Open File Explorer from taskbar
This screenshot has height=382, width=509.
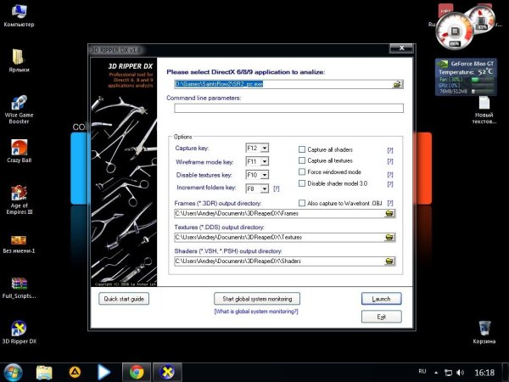click(44, 373)
